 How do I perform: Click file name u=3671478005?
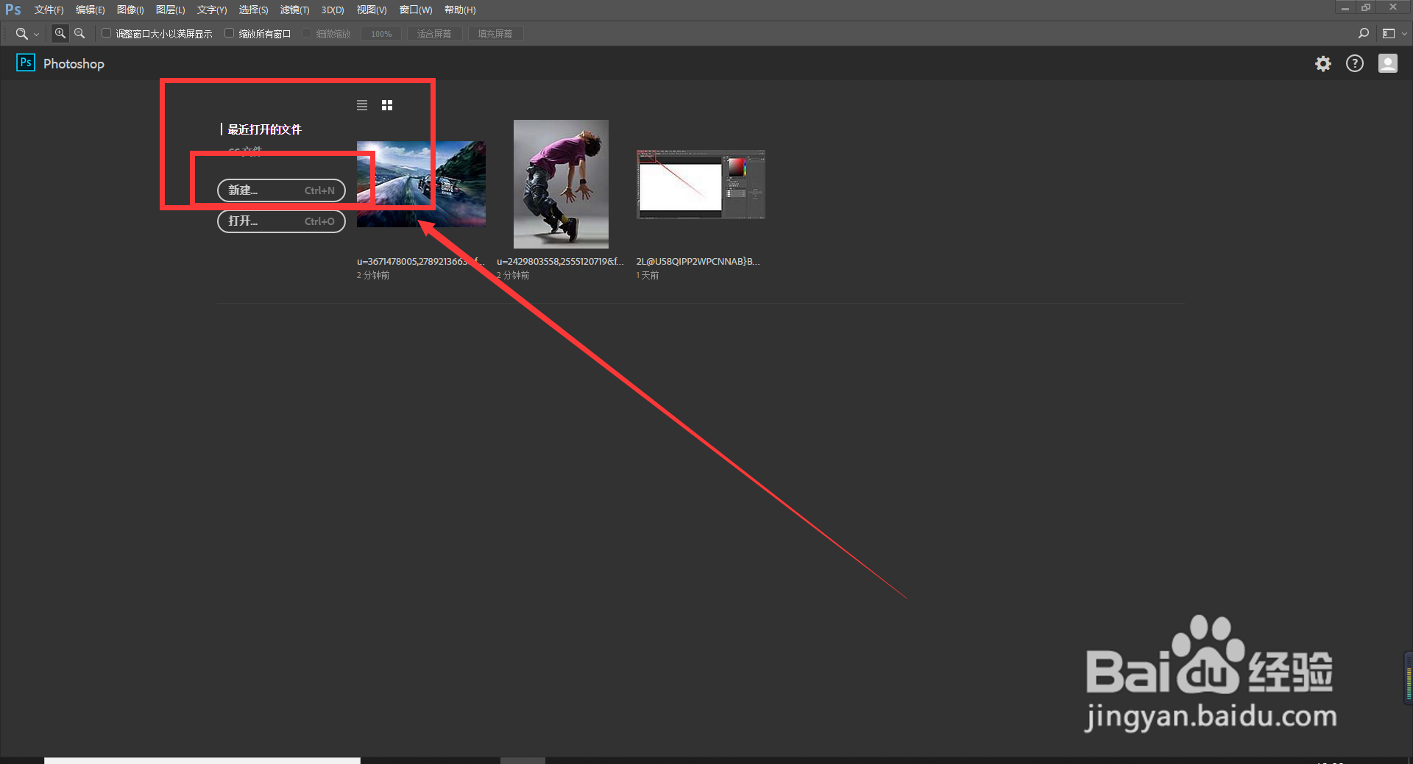tap(421, 262)
